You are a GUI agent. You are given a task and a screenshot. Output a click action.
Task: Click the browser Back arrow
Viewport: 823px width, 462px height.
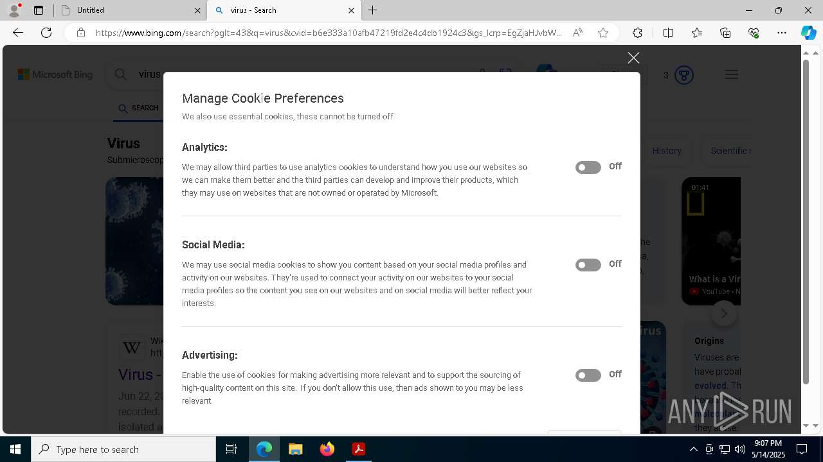(x=18, y=33)
